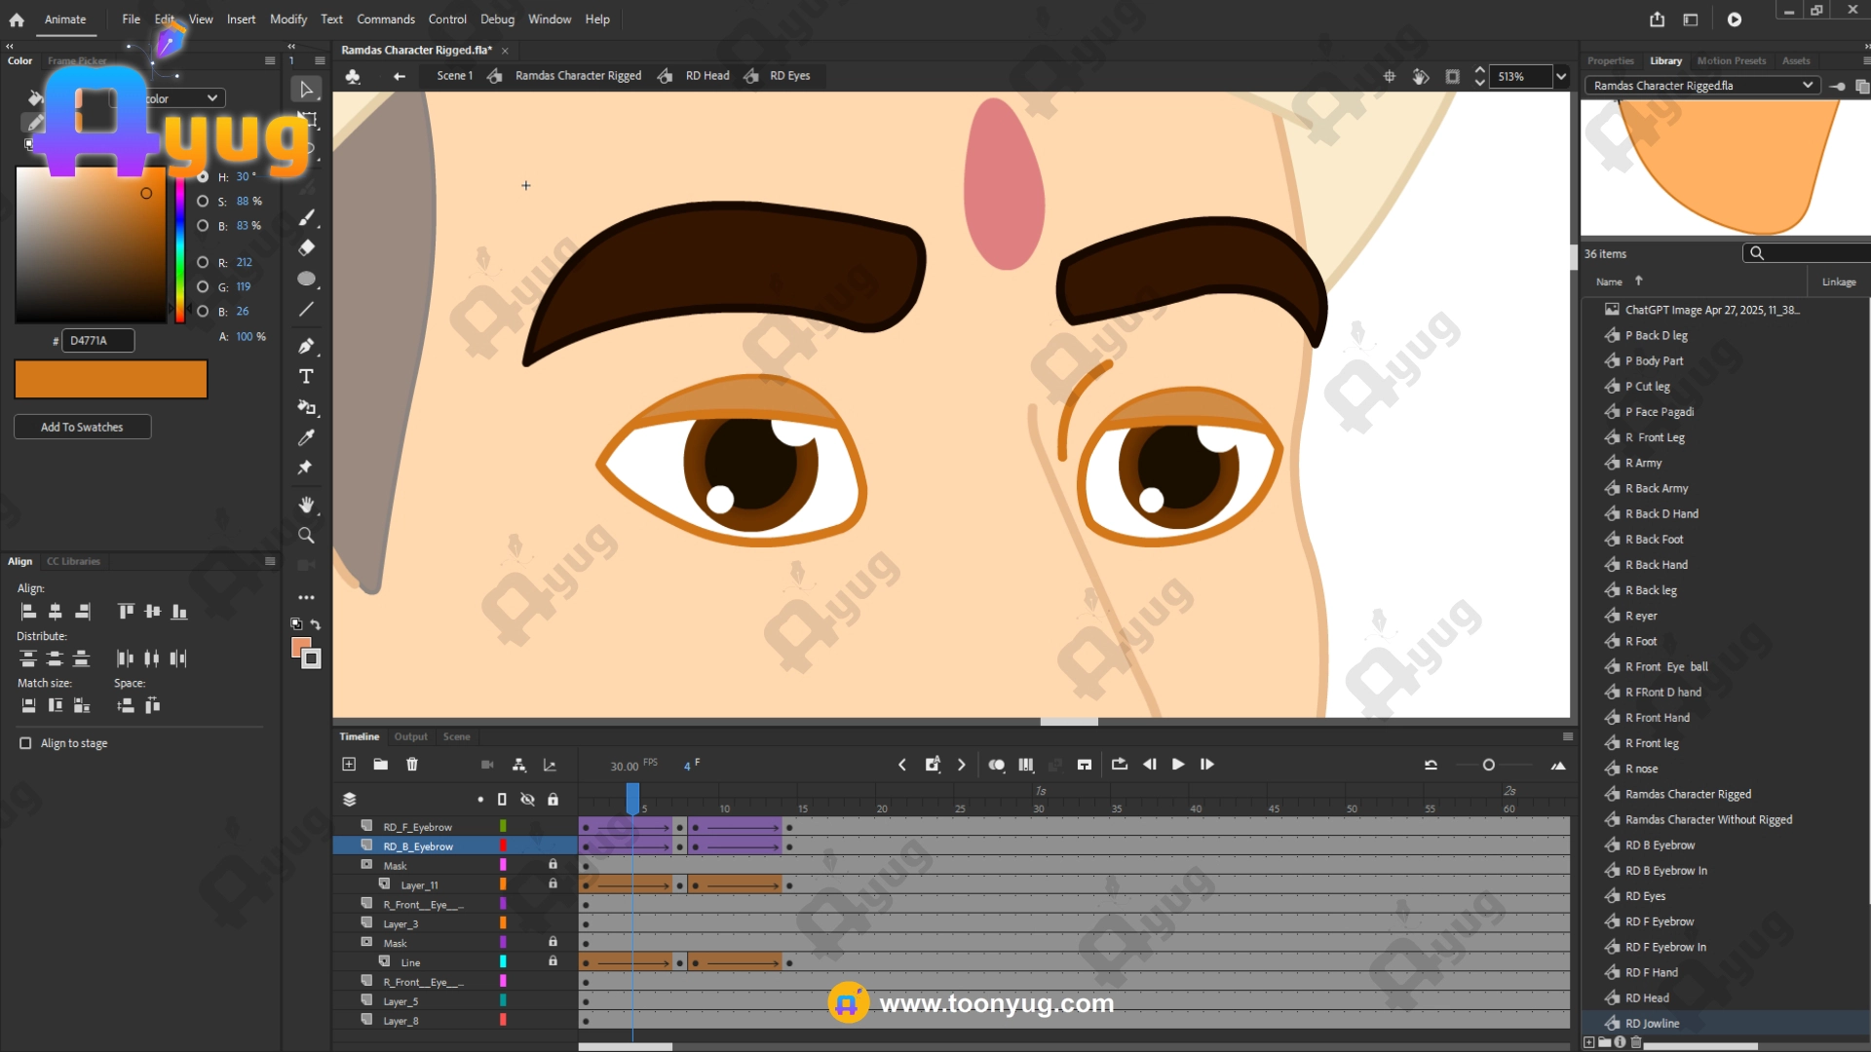This screenshot has width=1871, height=1052.
Task: Click Add To Swatches button
Action: (82, 427)
